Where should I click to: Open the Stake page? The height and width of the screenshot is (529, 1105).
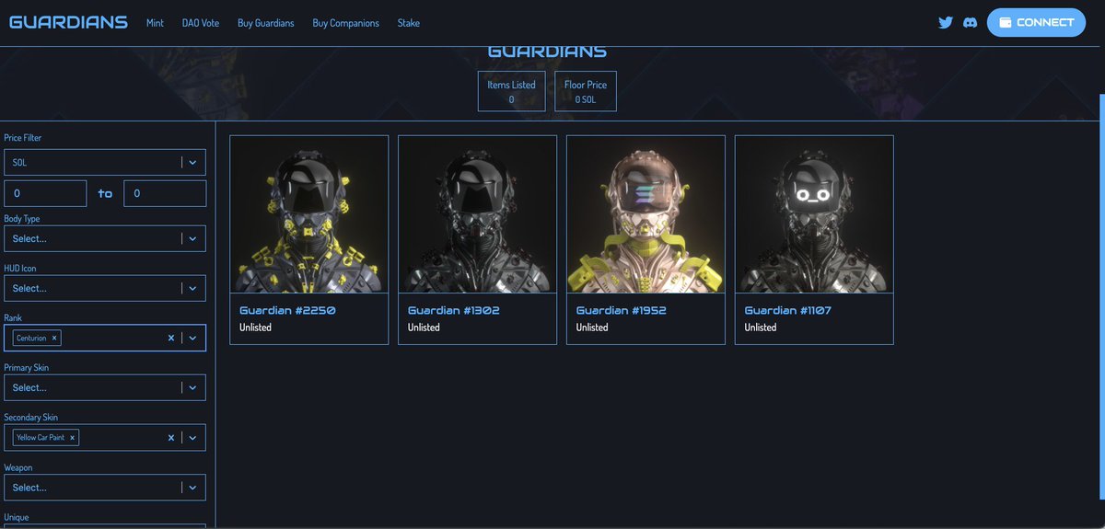[x=409, y=23]
